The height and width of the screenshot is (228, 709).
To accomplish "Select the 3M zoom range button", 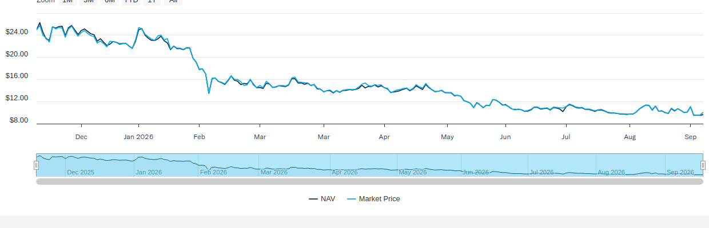I will pyautogui.click(x=88, y=2).
